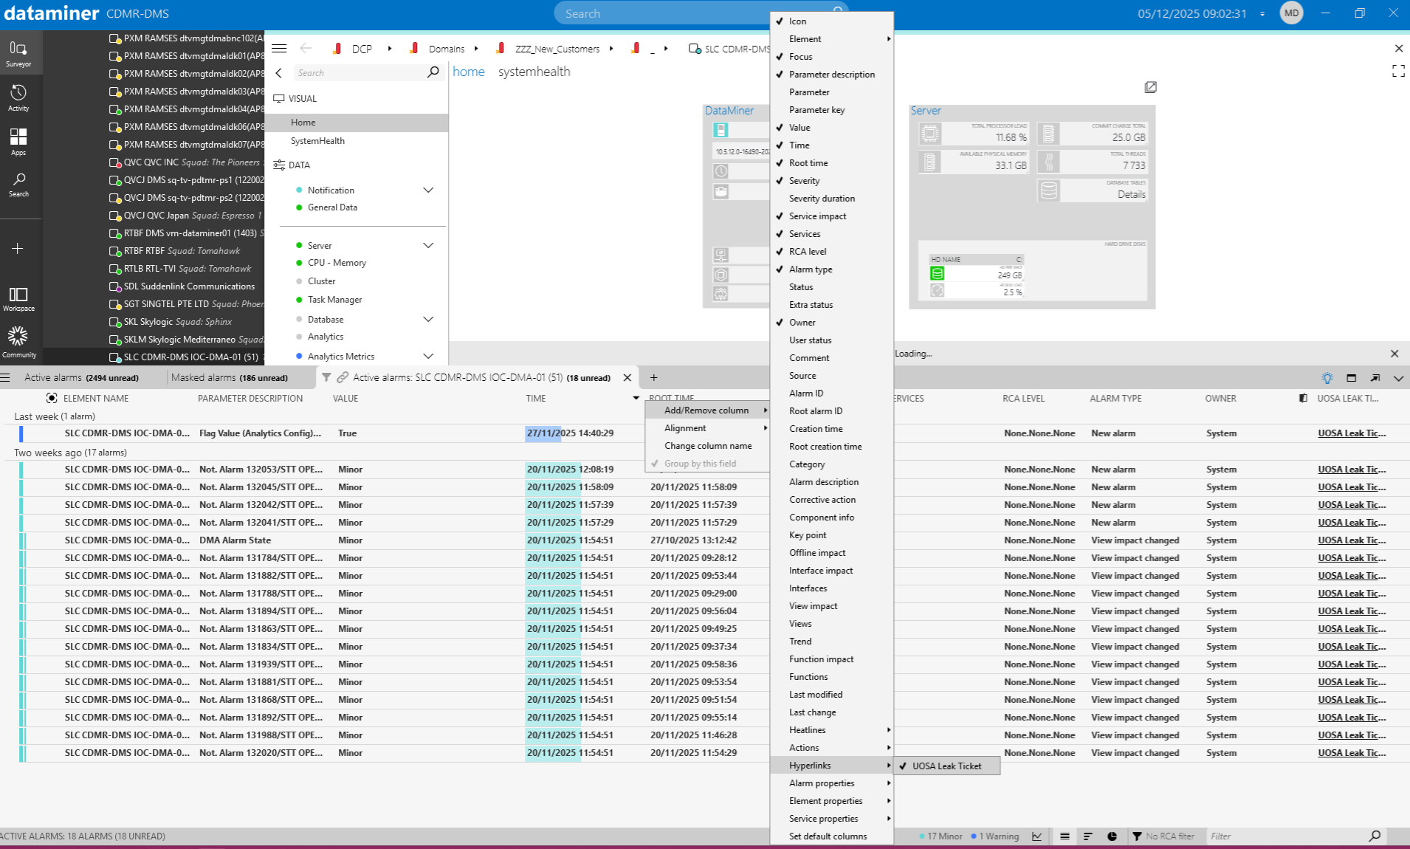
Task: Uncheck UOSA Leak Ticket hyperlink column
Action: [x=946, y=766]
